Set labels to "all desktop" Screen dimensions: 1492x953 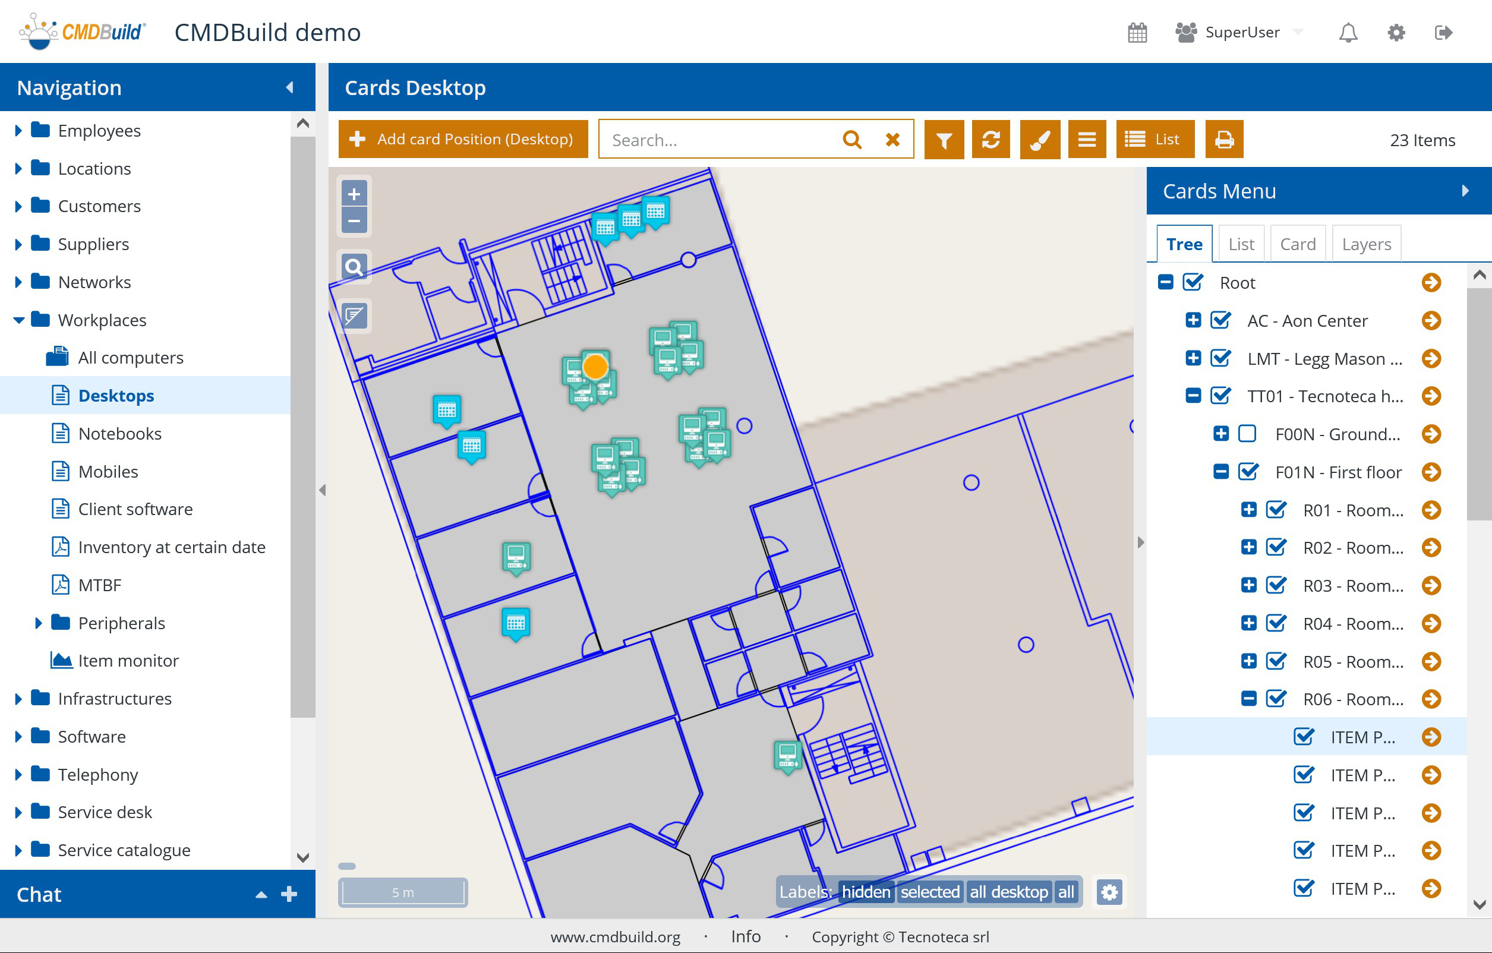(x=1008, y=892)
